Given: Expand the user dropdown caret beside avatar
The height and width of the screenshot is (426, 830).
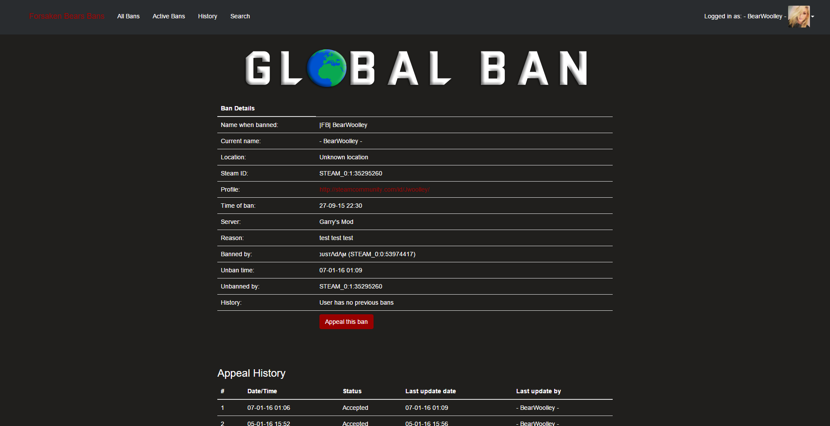Looking at the screenshot, I should pos(813,17).
